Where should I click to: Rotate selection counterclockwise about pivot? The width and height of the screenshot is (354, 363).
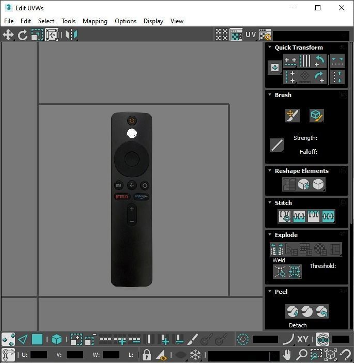coord(319,61)
